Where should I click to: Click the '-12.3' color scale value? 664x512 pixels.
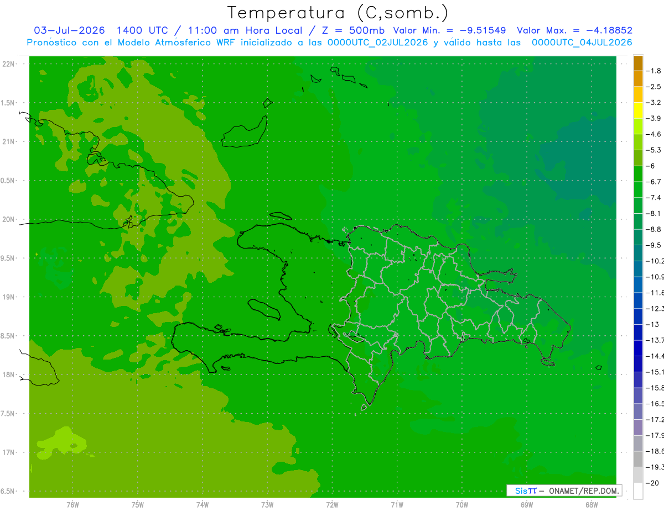pyautogui.click(x=655, y=308)
